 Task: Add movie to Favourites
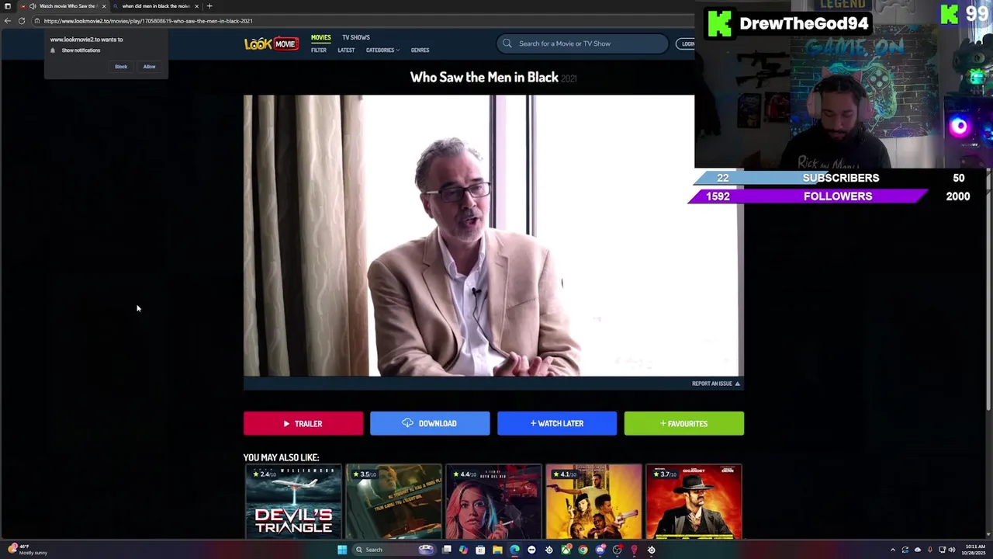[x=684, y=424]
